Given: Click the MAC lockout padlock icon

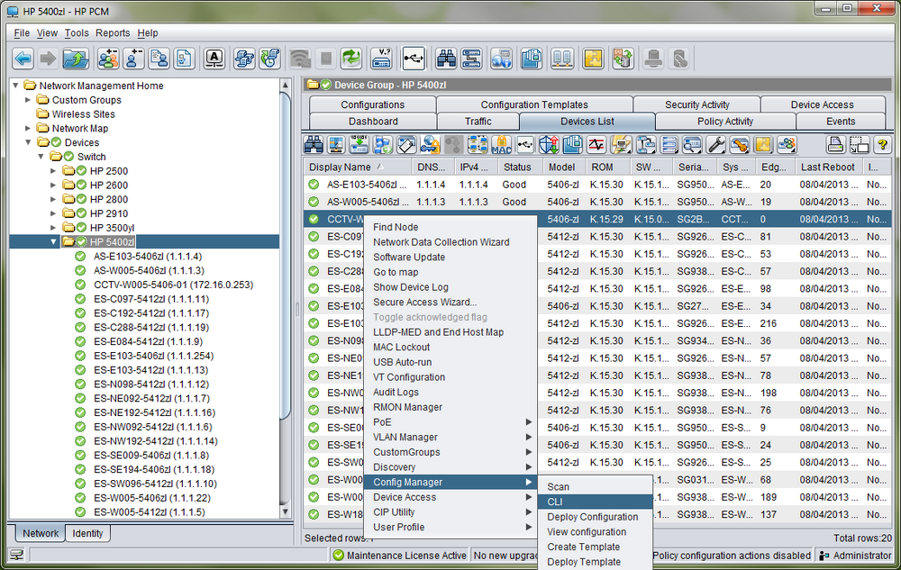Looking at the screenshot, I should (501, 145).
